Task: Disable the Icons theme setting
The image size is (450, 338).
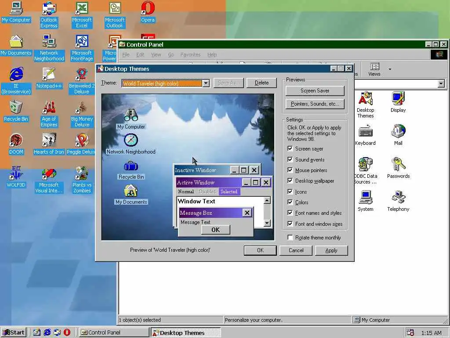Action: coord(290,192)
